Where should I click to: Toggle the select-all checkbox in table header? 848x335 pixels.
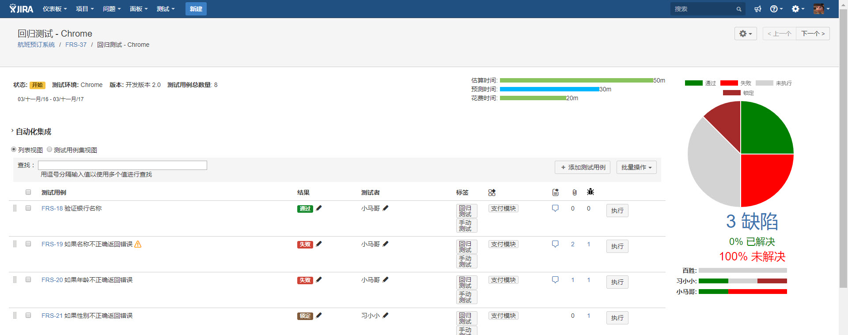pyautogui.click(x=28, y=192)
